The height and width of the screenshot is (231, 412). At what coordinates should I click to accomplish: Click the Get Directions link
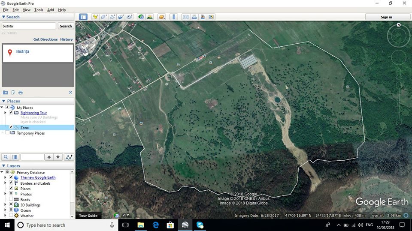click(45, 39)
